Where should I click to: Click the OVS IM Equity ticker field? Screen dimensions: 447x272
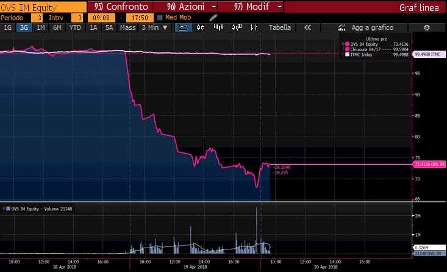[43, 7]
